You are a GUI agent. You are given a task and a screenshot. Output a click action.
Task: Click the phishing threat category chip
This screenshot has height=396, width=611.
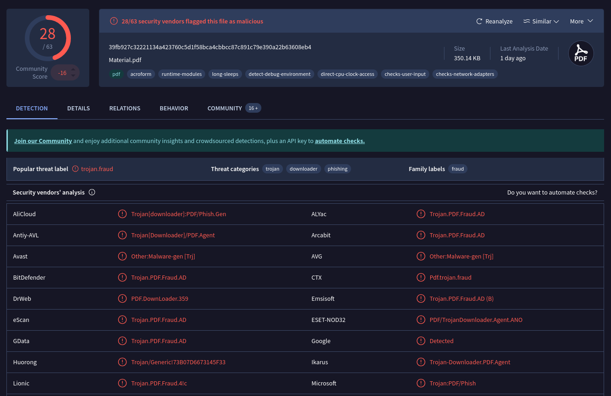pos(338,169)
